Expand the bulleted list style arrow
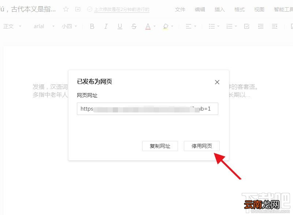The image size is (293, 215). coord(218,26)
